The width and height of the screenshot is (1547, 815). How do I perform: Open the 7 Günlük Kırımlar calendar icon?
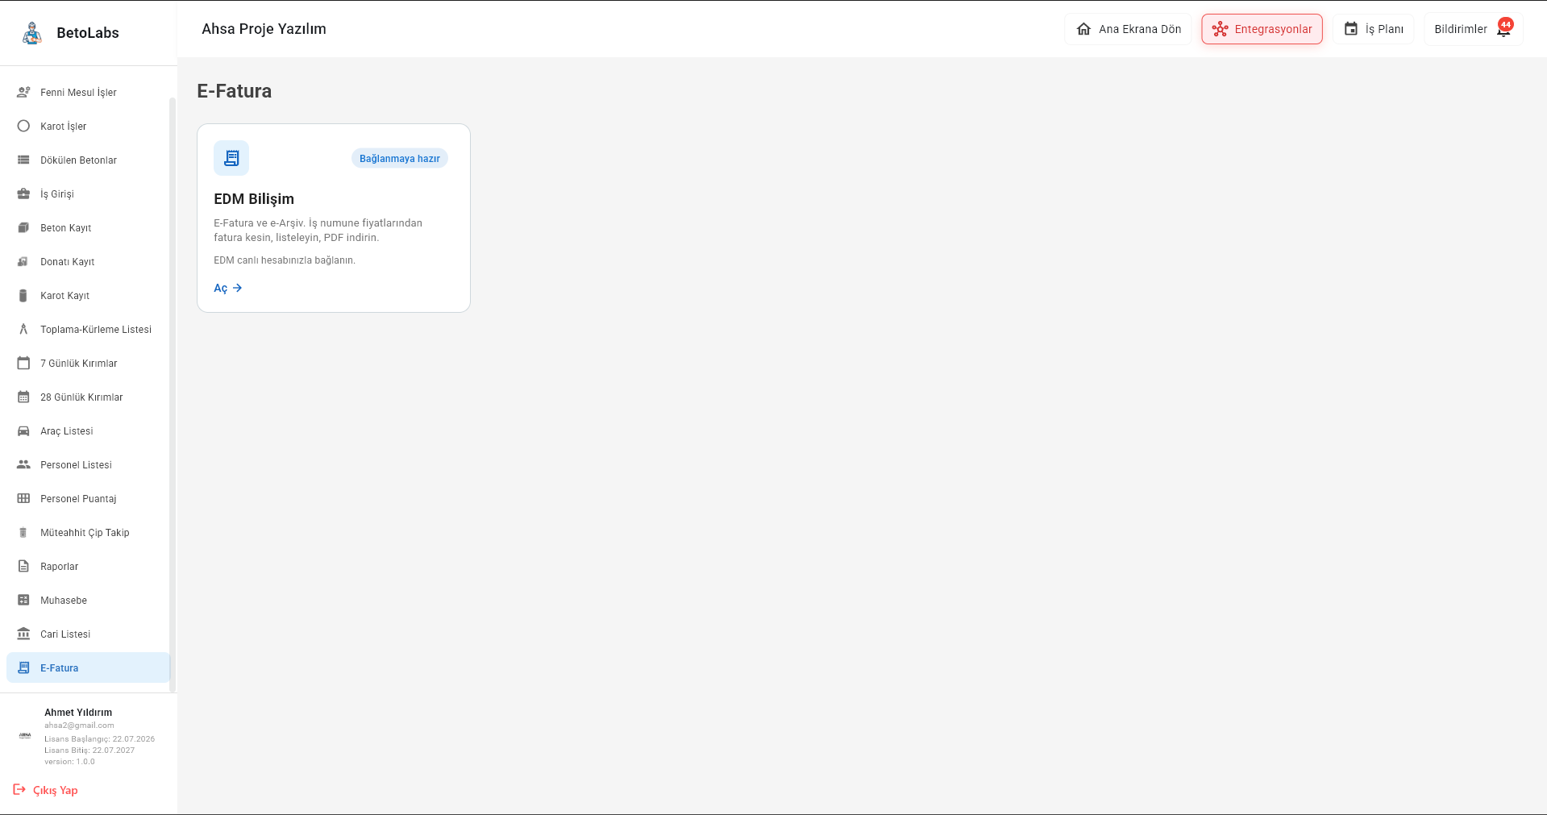(23, 363)
